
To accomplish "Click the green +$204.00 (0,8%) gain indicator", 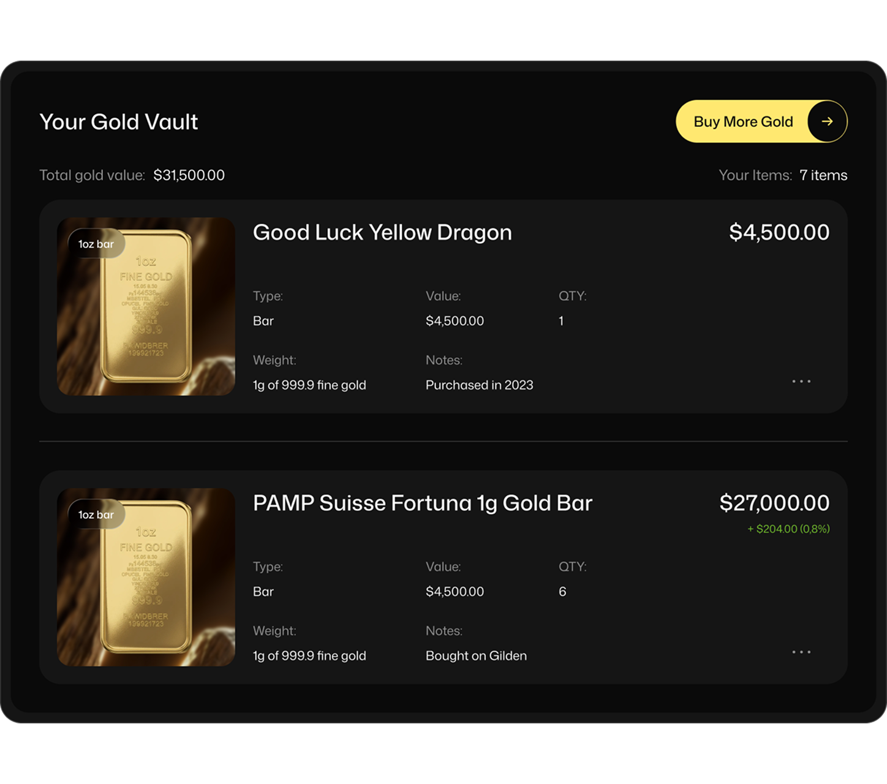I will click(x=788, y=529).
